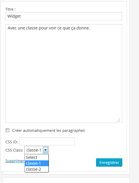139x183 pixels.
Task: Click the empty widget panel below the form
Action: tap(66, 180)
